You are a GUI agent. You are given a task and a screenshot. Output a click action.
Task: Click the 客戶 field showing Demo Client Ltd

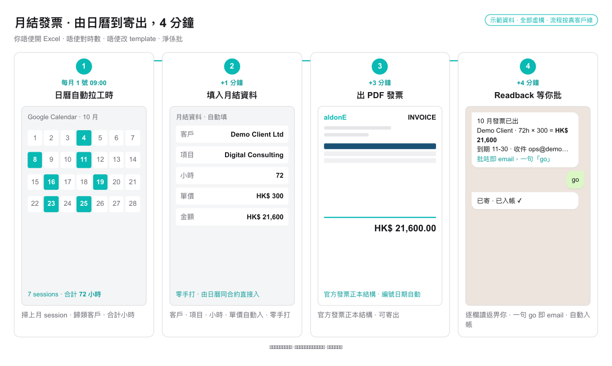232,134
